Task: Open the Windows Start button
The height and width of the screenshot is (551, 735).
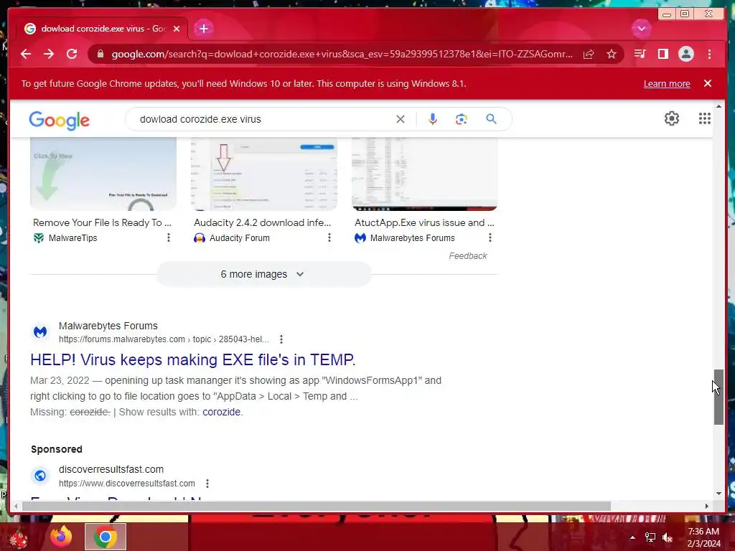Action: click(19, 537)
